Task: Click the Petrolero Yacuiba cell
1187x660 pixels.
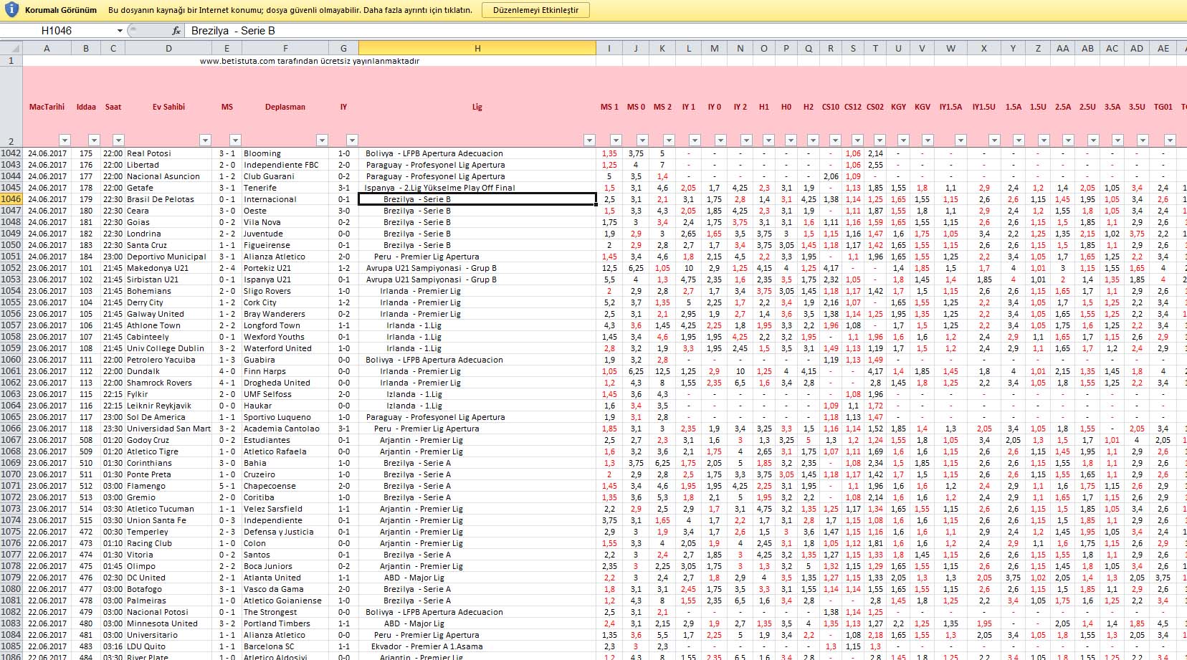Action: [168, 360]
